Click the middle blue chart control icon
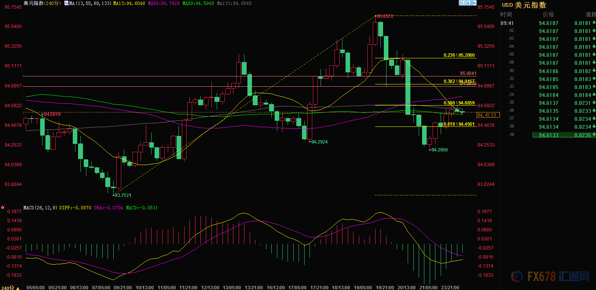 (x=468, y=3)
